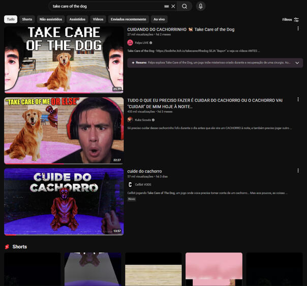
Task: Click the Filtros sliders icon
Action: [x=296, y=20]
